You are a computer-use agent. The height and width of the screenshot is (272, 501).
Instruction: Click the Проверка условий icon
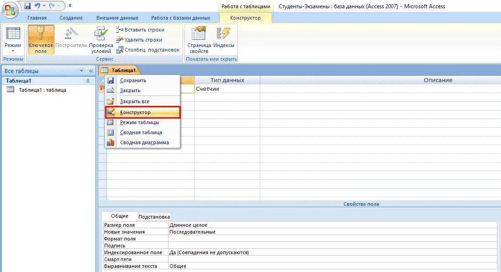(101, 33)
